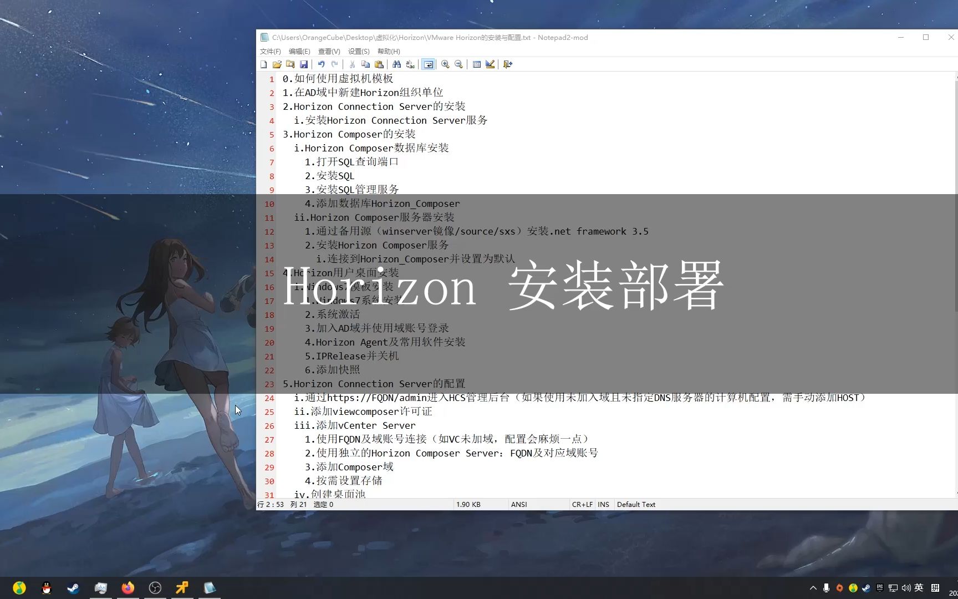Click line 7 打开SQL查询端口
This screenshot has height=599, width=958.
[358, 162]
